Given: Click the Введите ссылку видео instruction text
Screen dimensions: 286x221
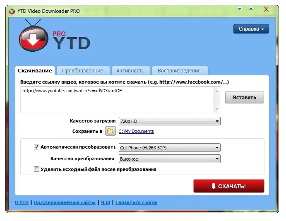Looking at the screenshot, I should [x=125, y=82].
